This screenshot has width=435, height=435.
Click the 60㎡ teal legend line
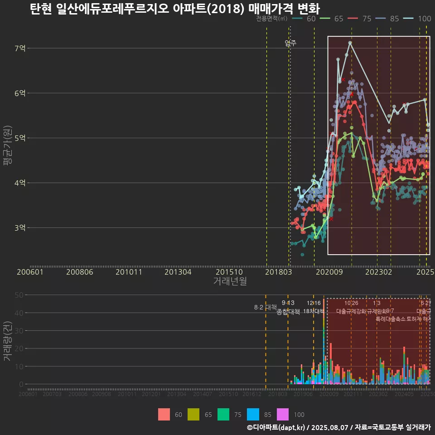pyautogui.click(x=297, y=19)
